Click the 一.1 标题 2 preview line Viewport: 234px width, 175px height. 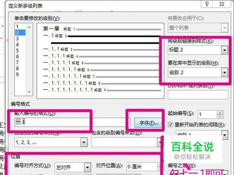102,36
